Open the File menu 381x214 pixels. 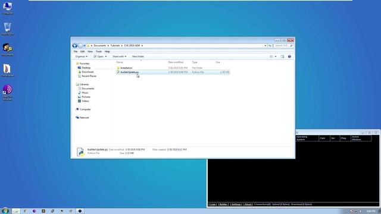[76, 52]
